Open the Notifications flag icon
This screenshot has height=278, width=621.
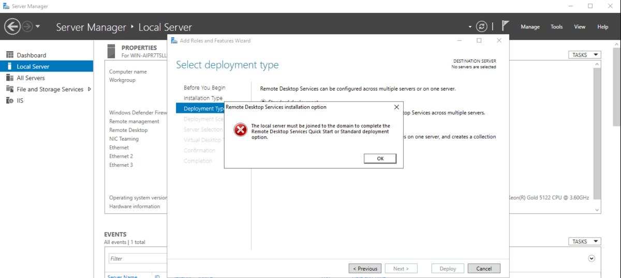[506, 26]
